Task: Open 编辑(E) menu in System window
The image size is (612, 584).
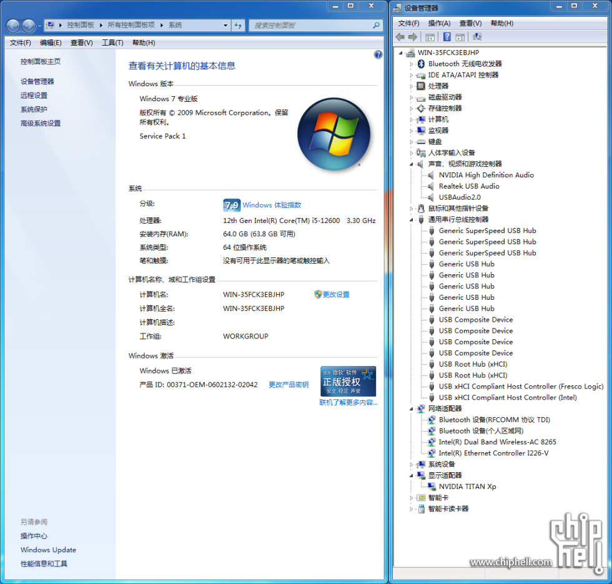Action: tap(51, 43)
